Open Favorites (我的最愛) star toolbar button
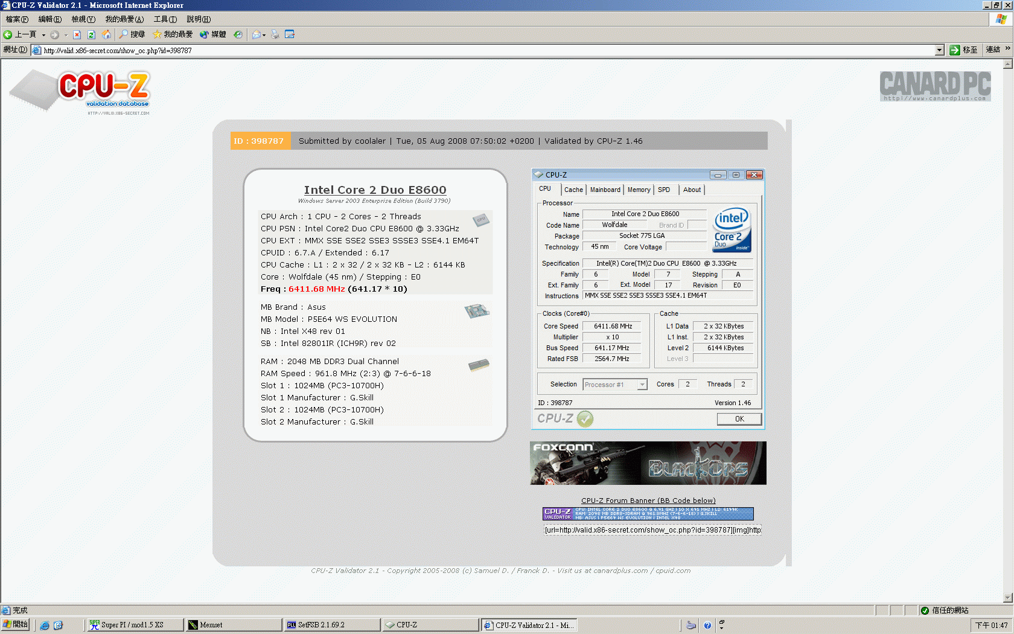Viewport: 1014px width, 634px height. pos(173,34)
